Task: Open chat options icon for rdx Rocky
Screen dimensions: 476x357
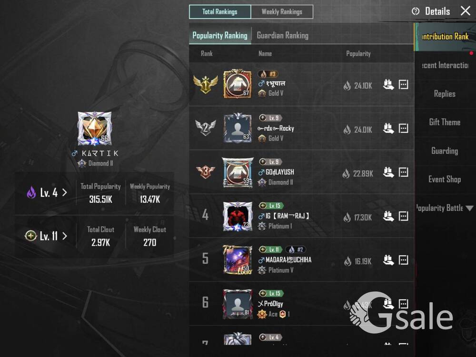Action: click(x=403, y=129)
